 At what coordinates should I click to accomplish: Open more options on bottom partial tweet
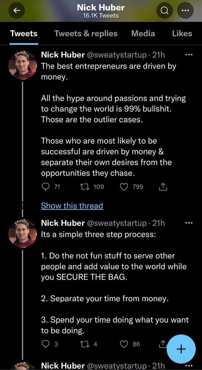click(x=189, y=366)
